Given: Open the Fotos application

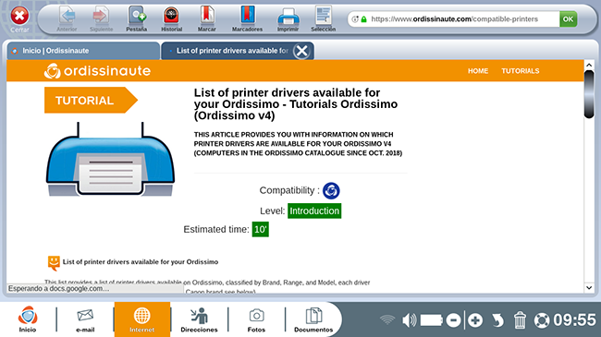Looking at the screenshot, I should click(256, 319).
